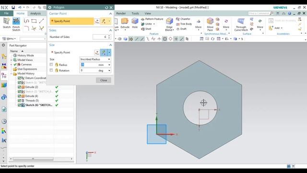The height and width of the screenshot is (173, 307).
Task: Click the Move Face icon
Action: (210, 21)
